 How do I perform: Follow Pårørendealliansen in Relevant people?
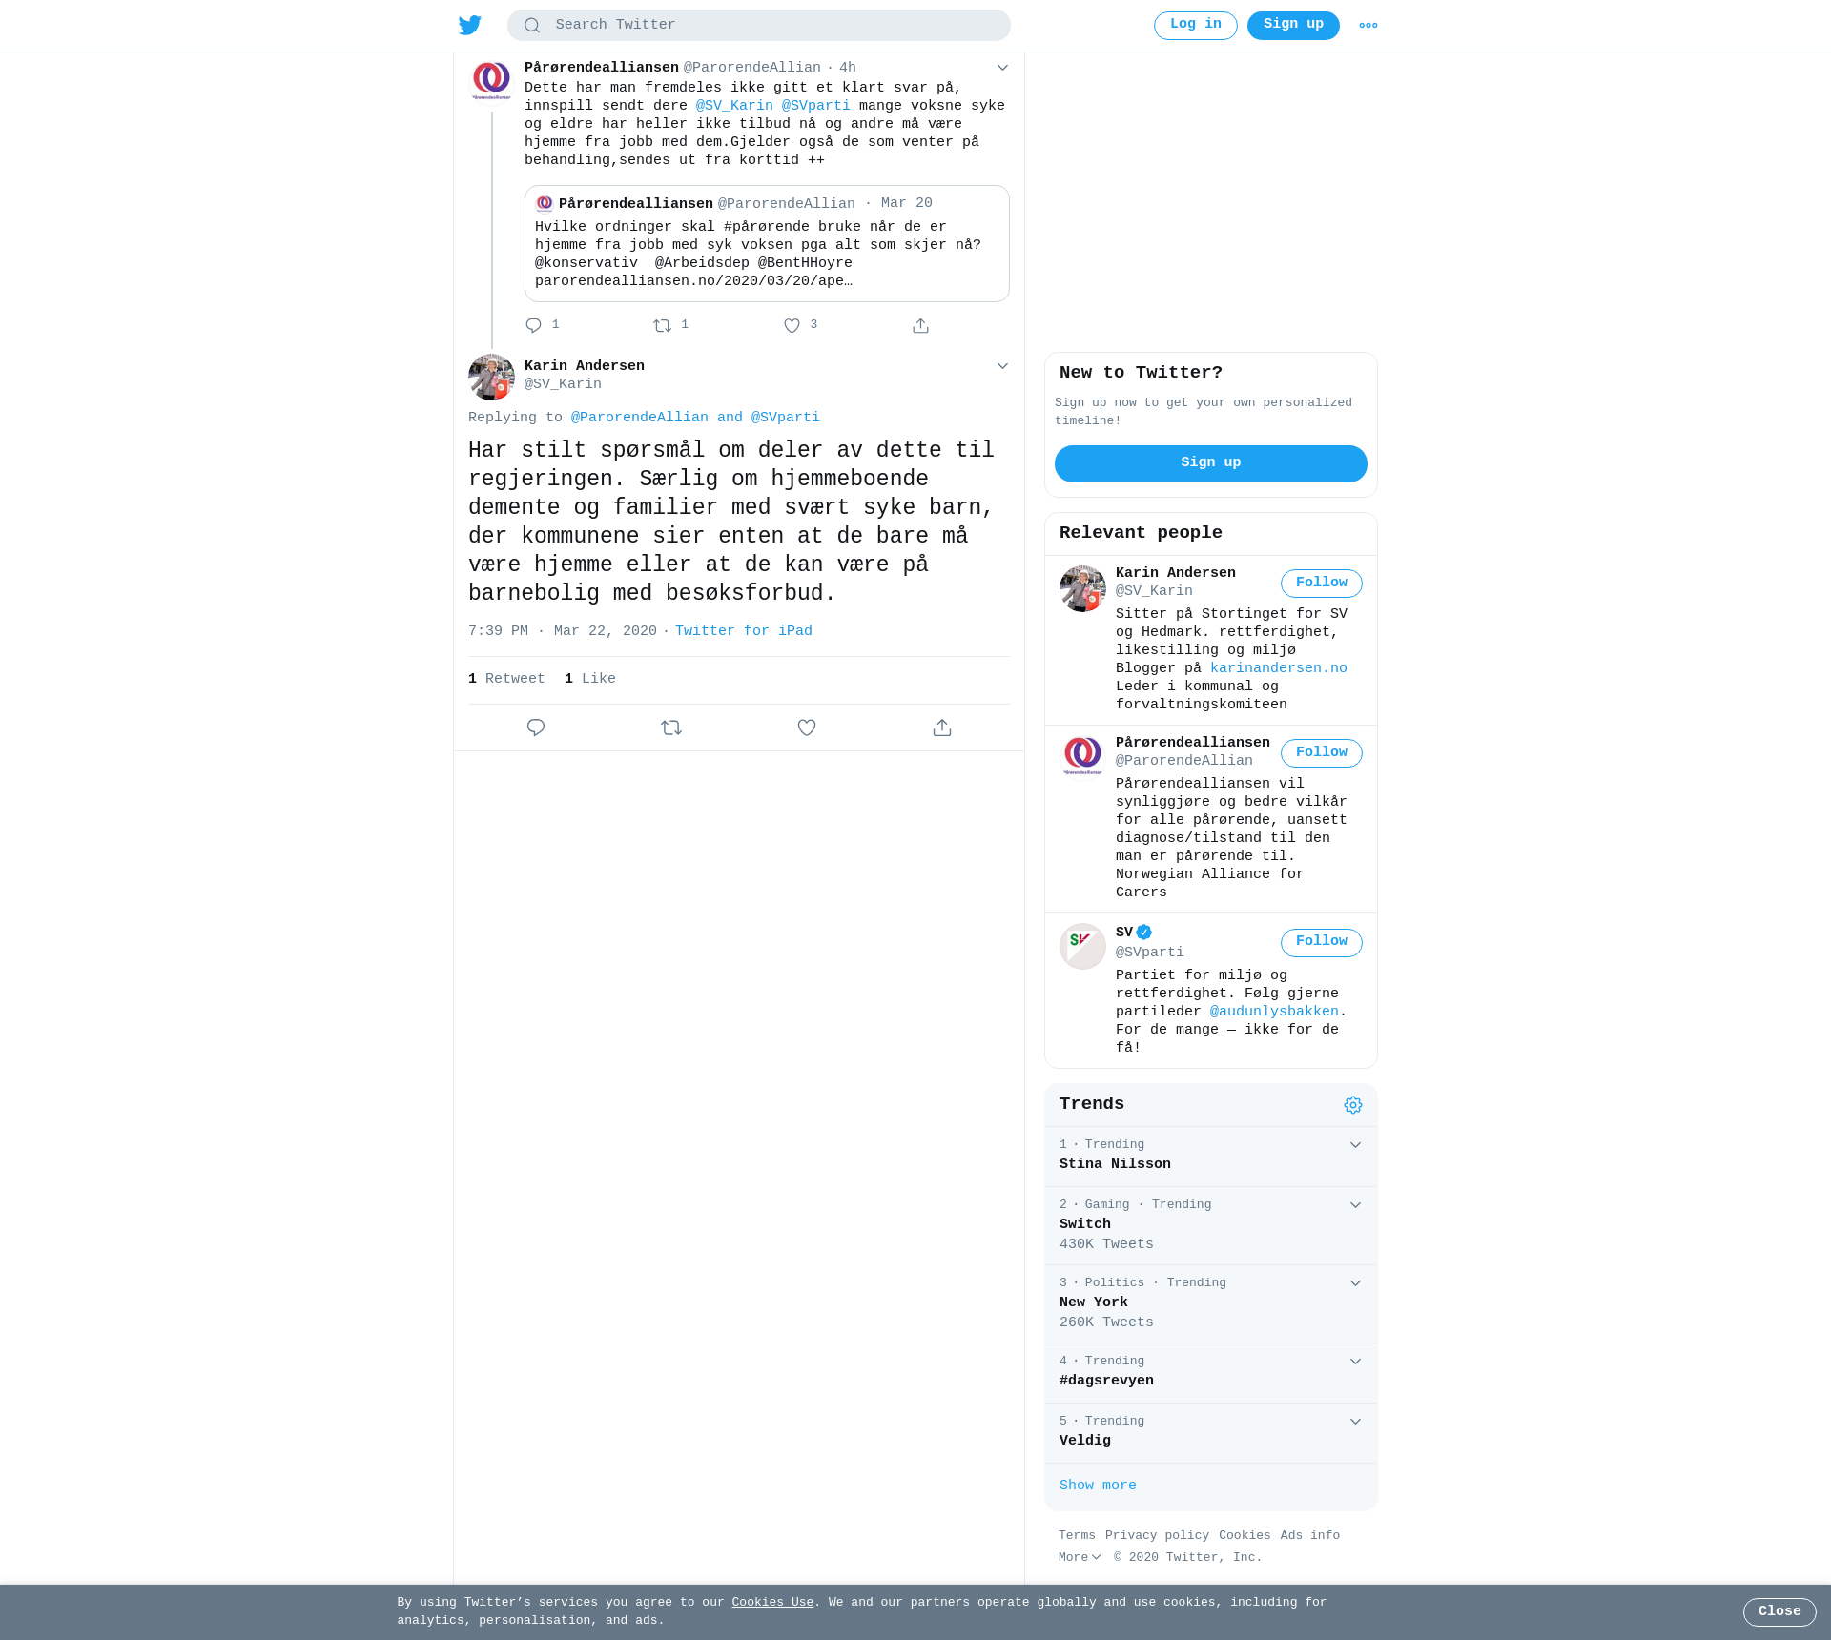[x=1321, y=753]
